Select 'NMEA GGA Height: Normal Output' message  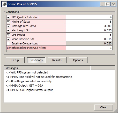[29, 90]
